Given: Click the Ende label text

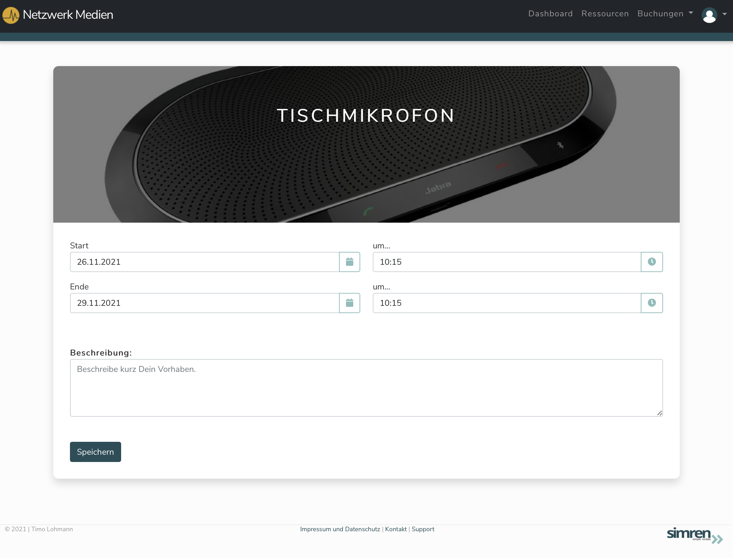Looking at the screenshot, I should pyautogui.click(x=79, y=287).
